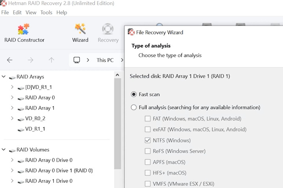Check the HFS+ (macOS) checkbox
The width and height of the screenshot is (283, 188).
point(148,173)
